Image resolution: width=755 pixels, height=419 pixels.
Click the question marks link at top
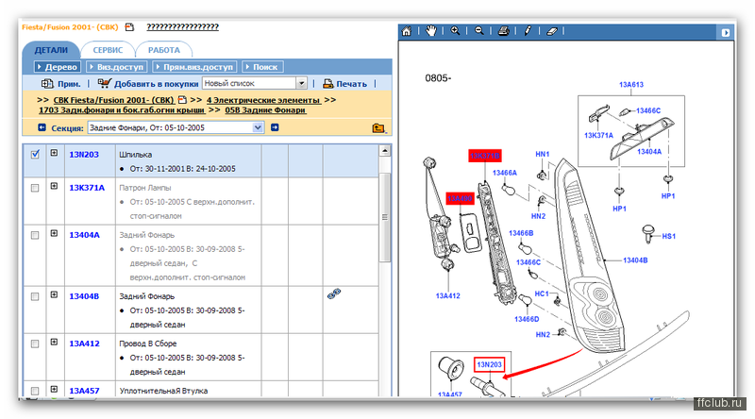click(x=182, y=27)
